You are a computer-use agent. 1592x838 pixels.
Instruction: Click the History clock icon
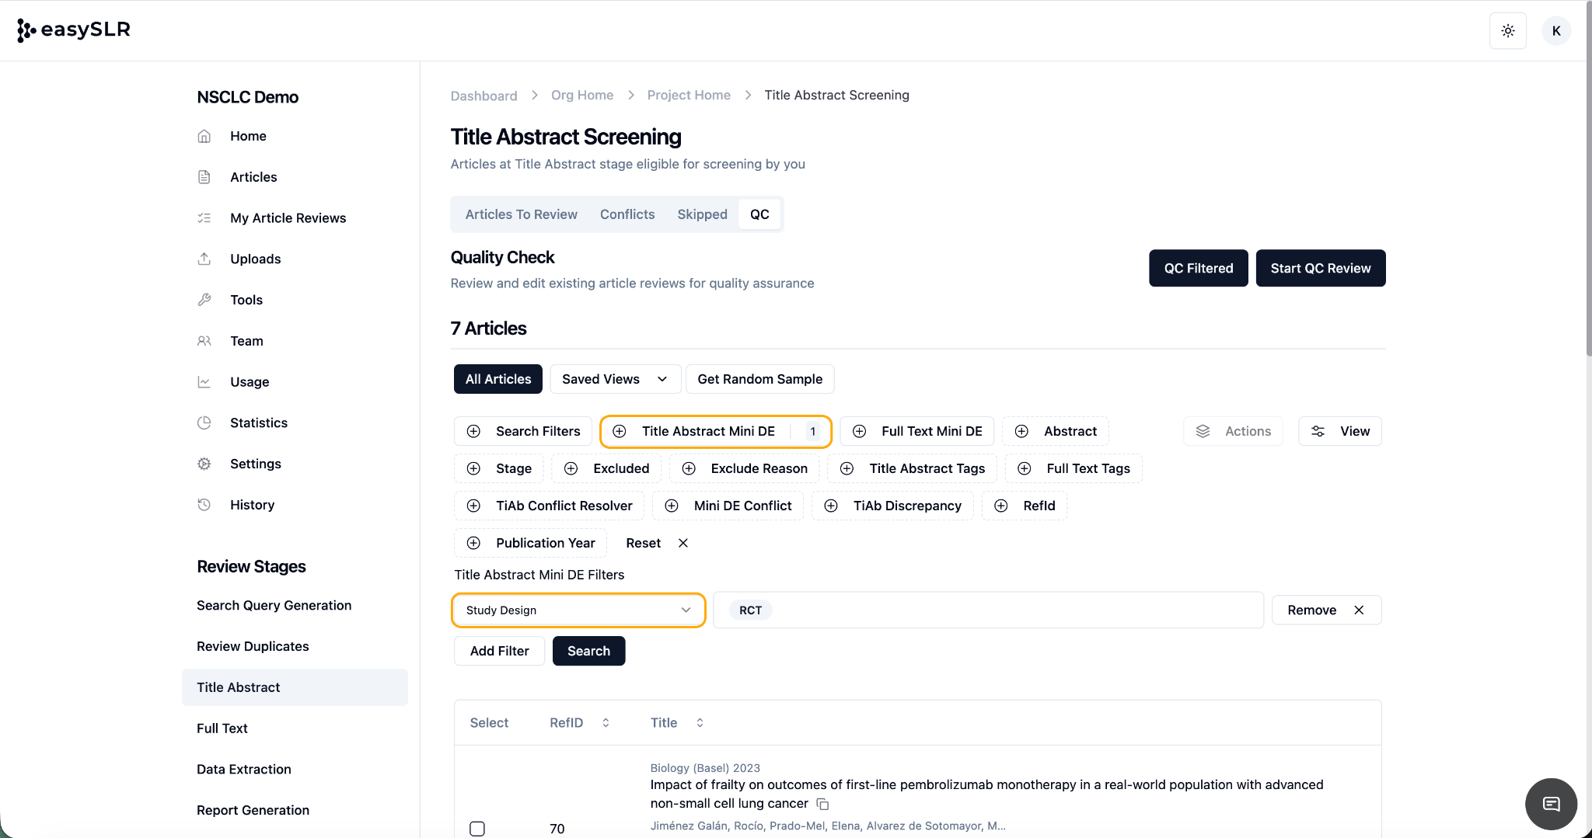[x=204, y=505]
